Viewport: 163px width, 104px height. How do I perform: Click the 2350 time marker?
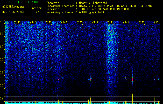[157, 22]
